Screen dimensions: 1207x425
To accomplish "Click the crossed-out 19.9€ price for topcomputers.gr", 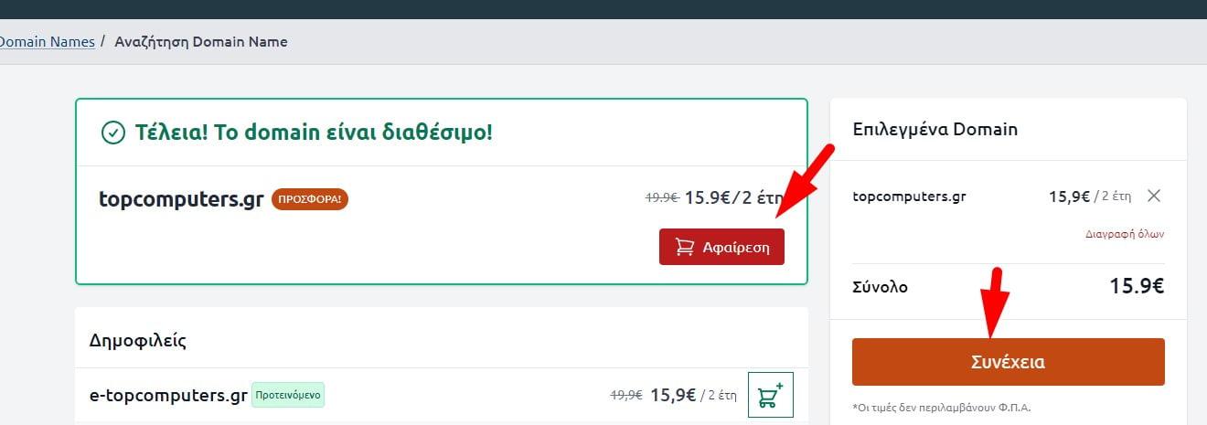I will pyautogui.click(x=661, y=197).
